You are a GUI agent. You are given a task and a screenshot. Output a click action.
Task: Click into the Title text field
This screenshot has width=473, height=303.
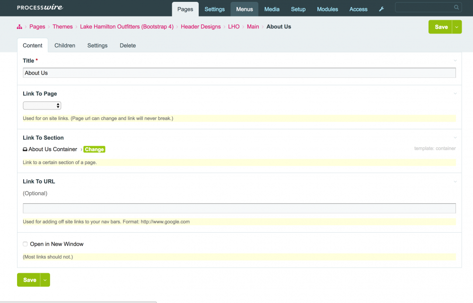pyautogui.click(x=239, y=73)
